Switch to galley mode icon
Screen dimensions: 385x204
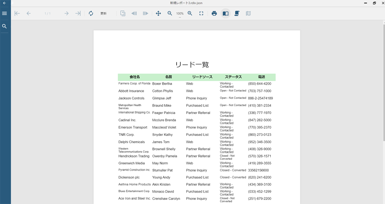(x=248, y=13)
